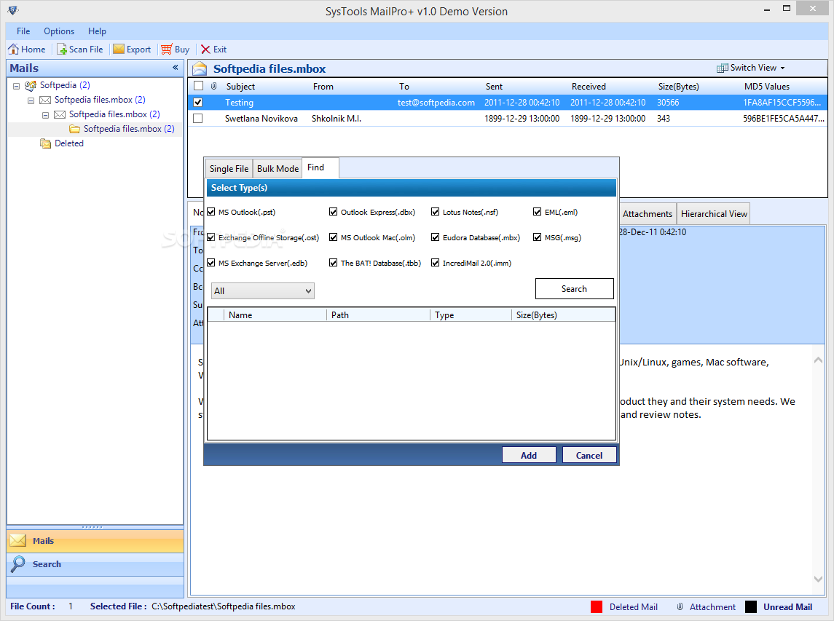
Task: Click the Switch View grid icon
Action: point(723,68)
